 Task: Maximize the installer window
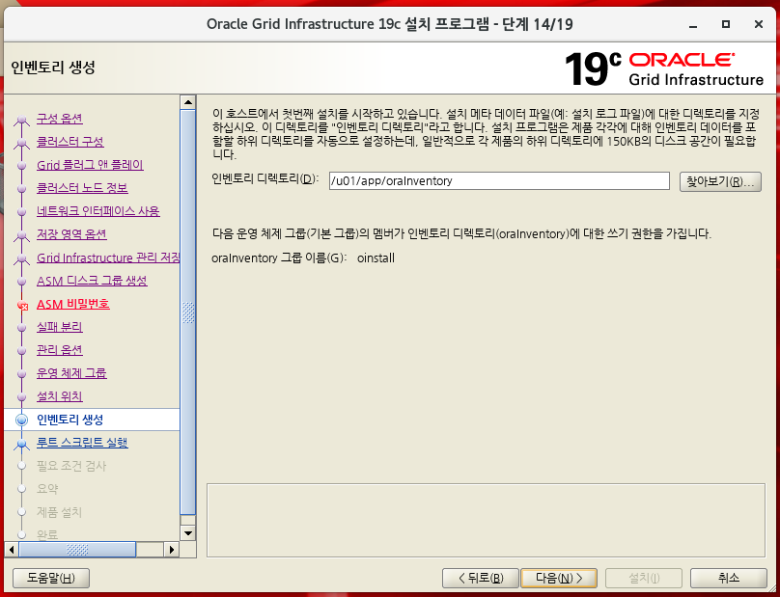click(726, 24)
